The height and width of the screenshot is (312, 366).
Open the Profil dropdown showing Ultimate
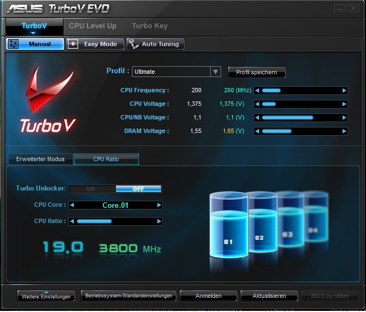(x=176, y=72)
